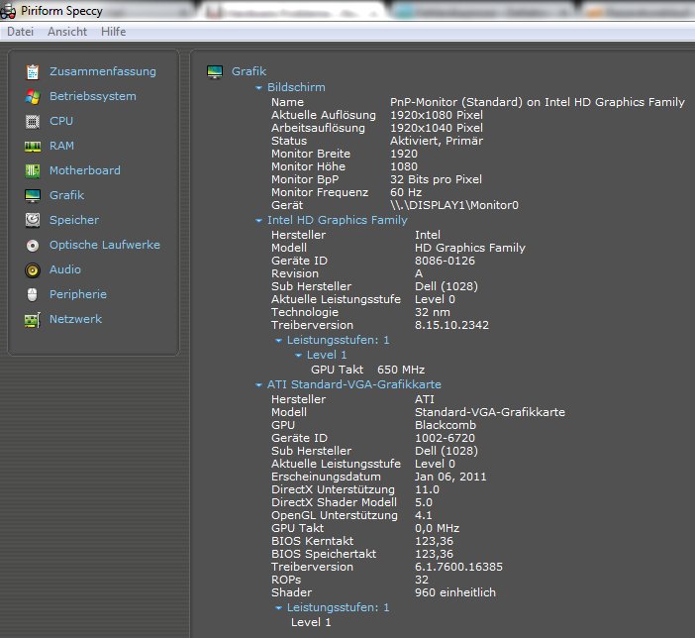Click the 8086-0126 device ID value
695x638 pixels.
click(x=445, y=261)
